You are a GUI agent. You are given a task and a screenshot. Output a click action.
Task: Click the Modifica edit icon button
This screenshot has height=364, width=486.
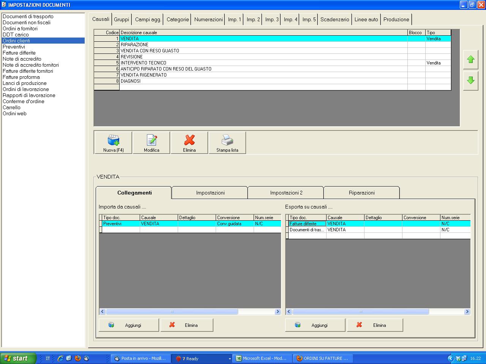(x=151, y=143)
